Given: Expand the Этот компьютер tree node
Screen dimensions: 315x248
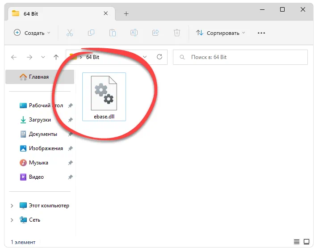Looking at the screenshot, I should pos(12,206).
